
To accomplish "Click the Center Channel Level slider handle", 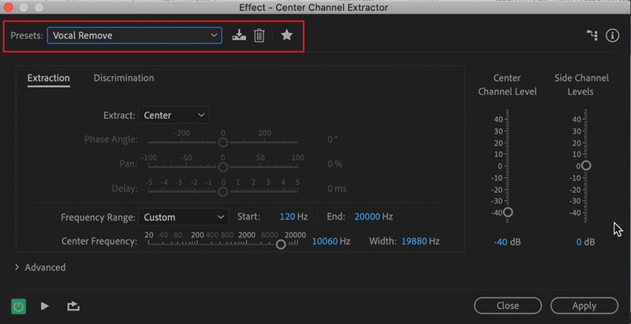I will (x=508, y=212).
